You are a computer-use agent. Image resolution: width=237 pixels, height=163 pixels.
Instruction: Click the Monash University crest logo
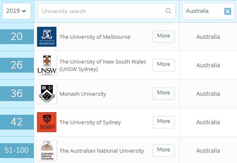tap(47, 94)
